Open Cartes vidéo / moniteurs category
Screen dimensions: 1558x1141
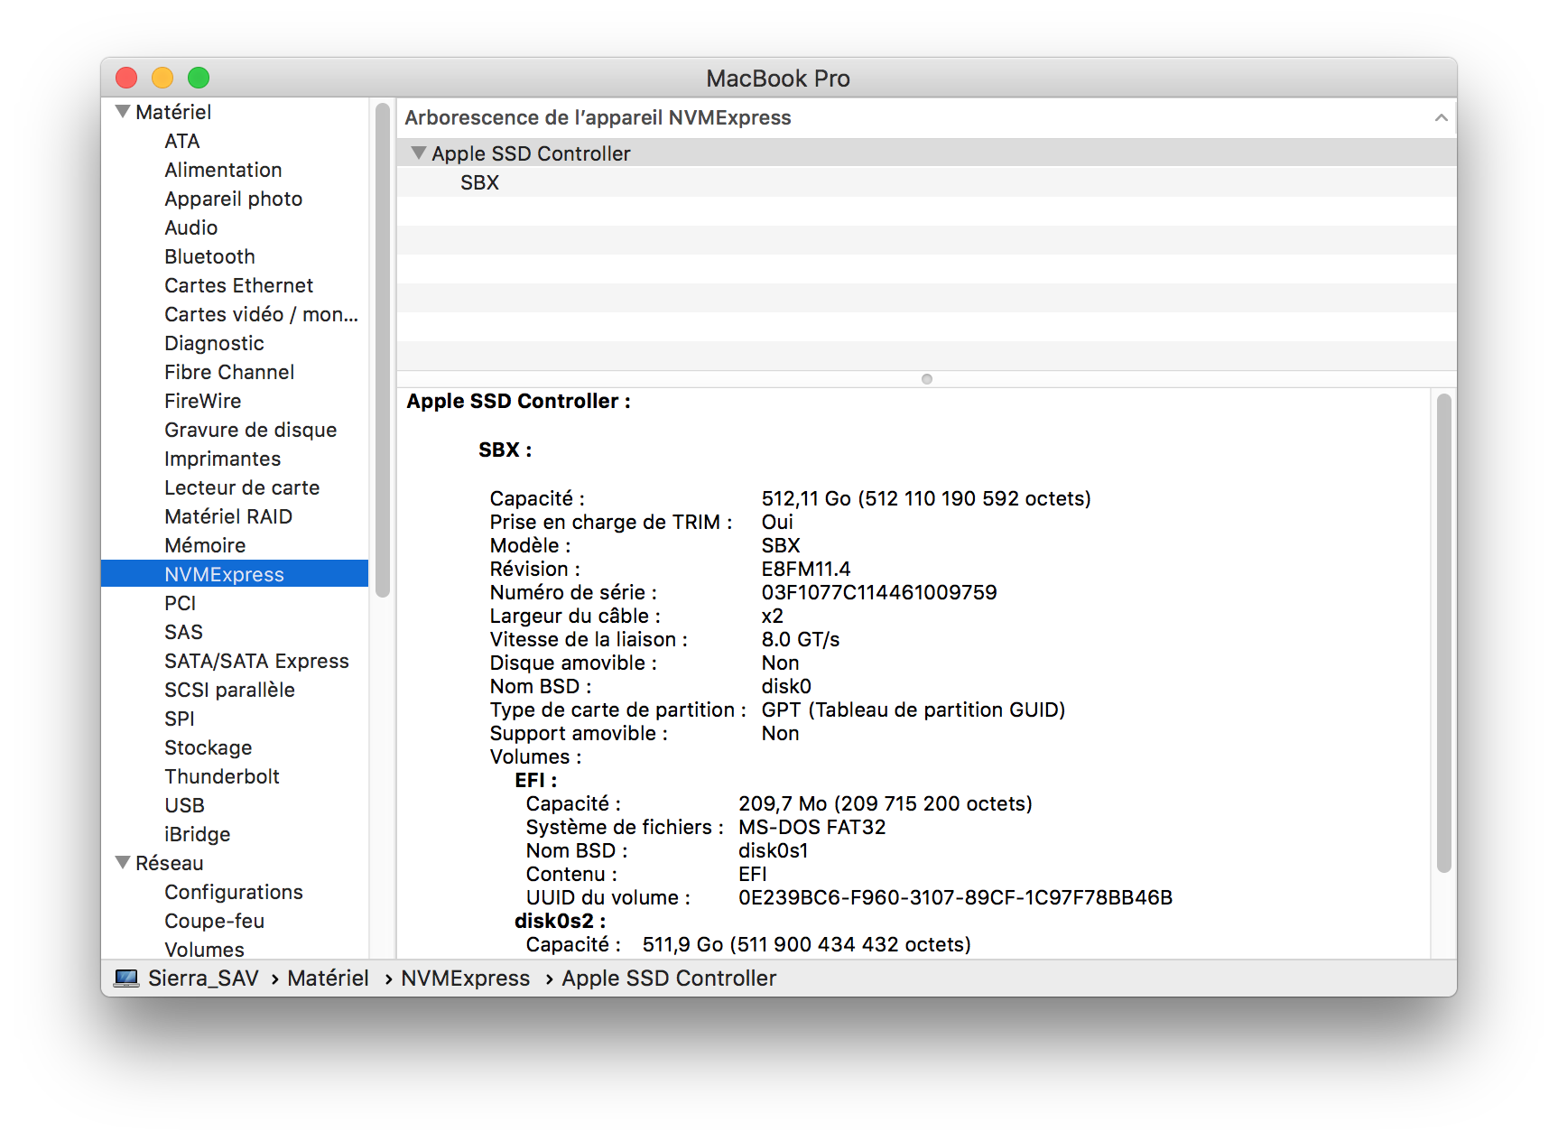pyautogui.click(x=261, y=314)
